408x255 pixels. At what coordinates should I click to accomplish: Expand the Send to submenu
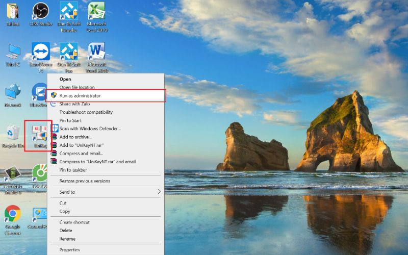106,192
